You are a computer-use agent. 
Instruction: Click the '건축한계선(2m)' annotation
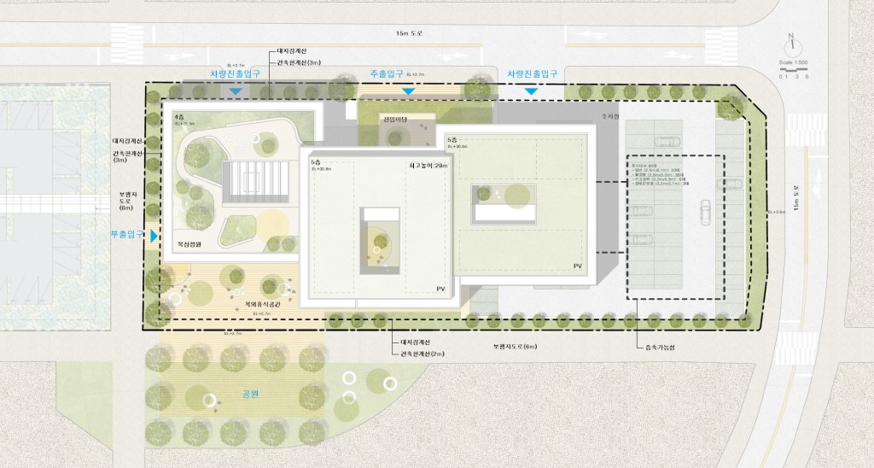click(x=422, y=354)
